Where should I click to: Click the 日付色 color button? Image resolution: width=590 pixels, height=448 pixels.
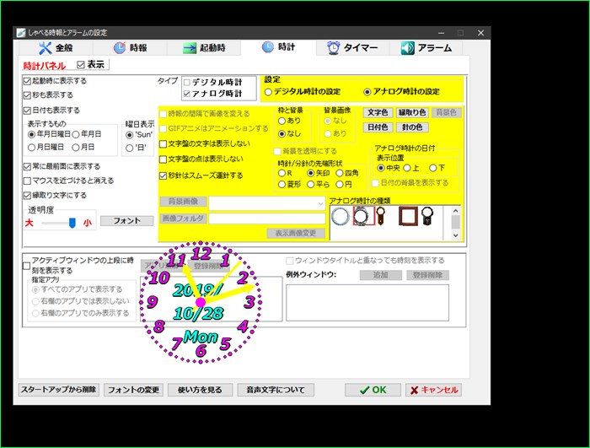coord(378,127)
